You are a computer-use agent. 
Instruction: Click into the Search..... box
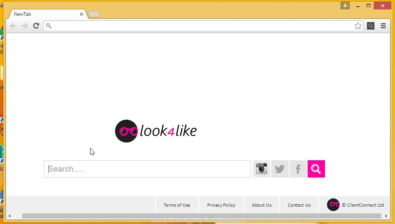(x=147, y=169)
